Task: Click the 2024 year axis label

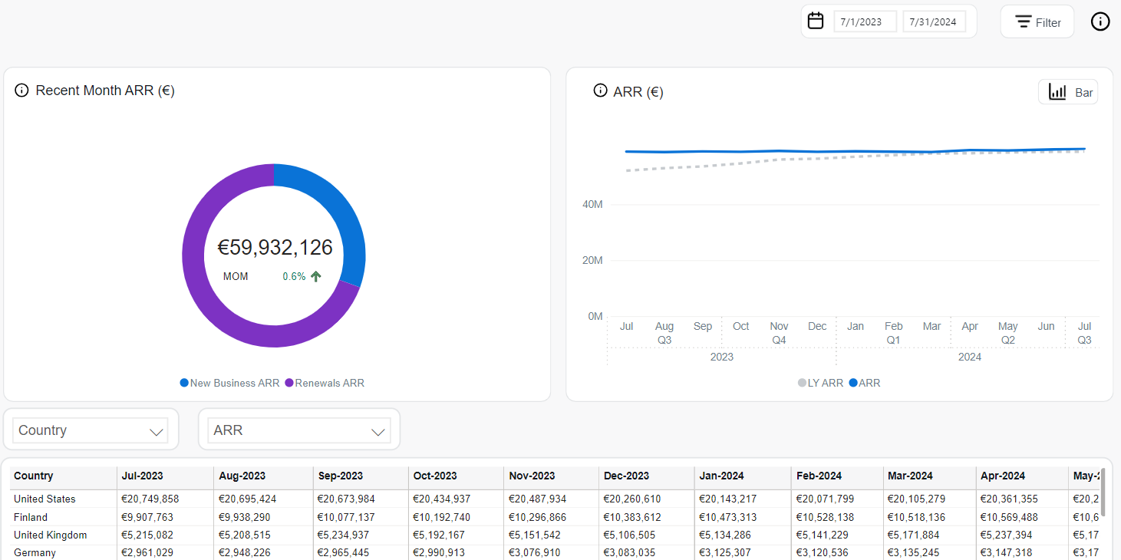Action: coord(970,357)
